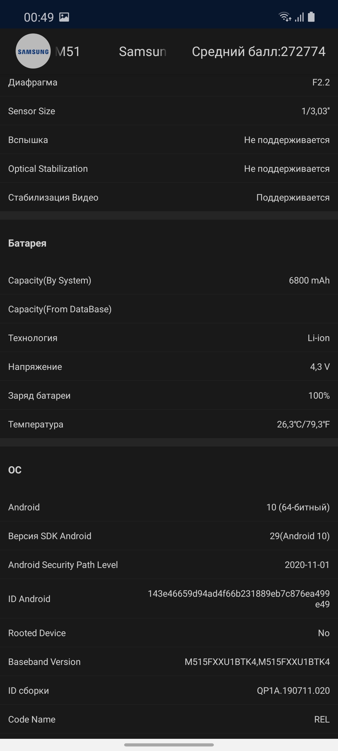The width and height of the screenshot is (338, 751).
Task: Select the ID Android value row
Action: pos(169,599)
